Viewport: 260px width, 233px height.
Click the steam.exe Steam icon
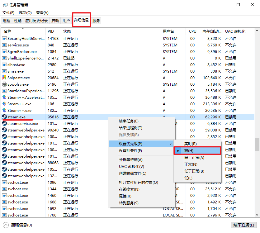coord(4,117)
